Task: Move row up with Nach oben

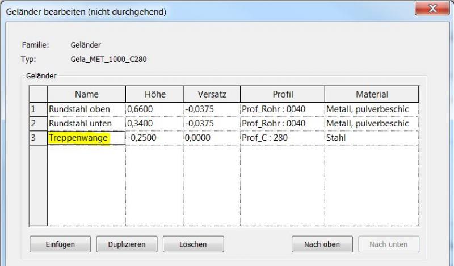Action: coord(322,244)
